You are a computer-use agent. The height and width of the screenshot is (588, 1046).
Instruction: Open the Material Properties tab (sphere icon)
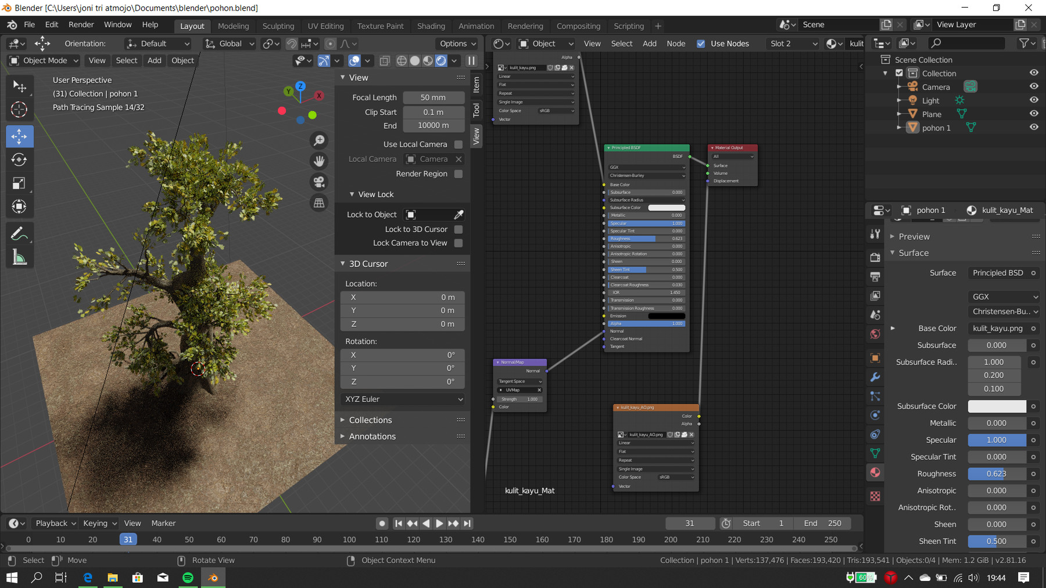[875, 472]
